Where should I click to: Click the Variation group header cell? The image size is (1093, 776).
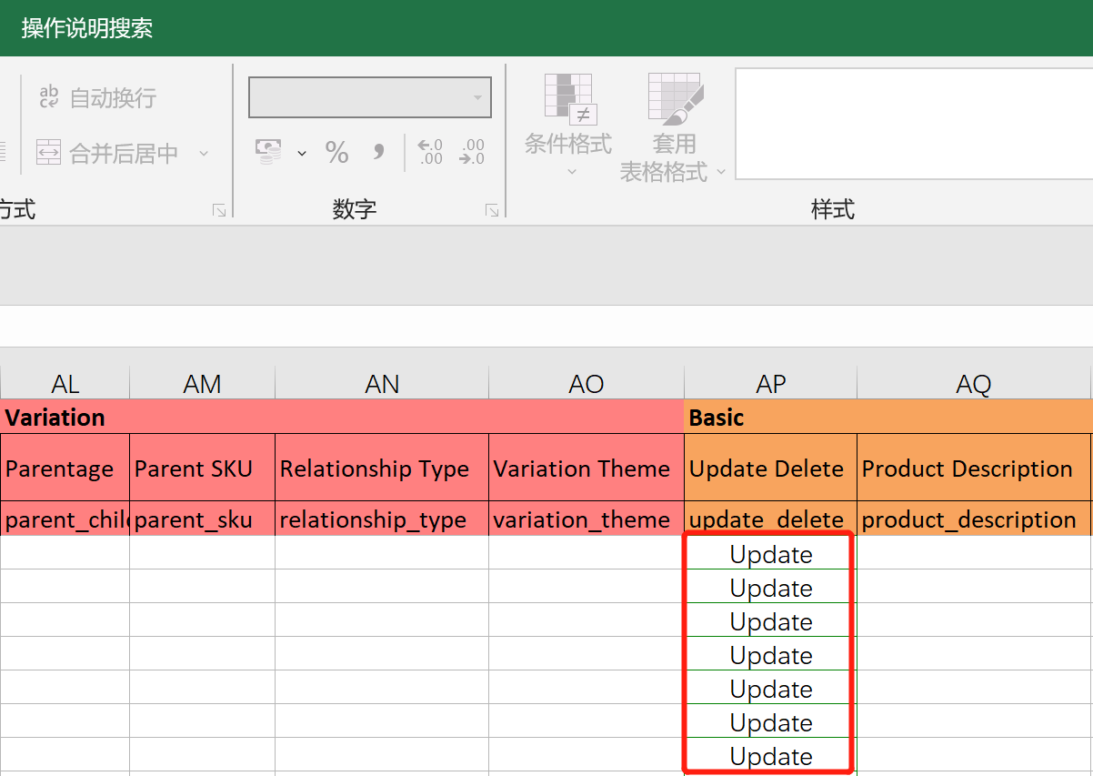pos(342,418)
